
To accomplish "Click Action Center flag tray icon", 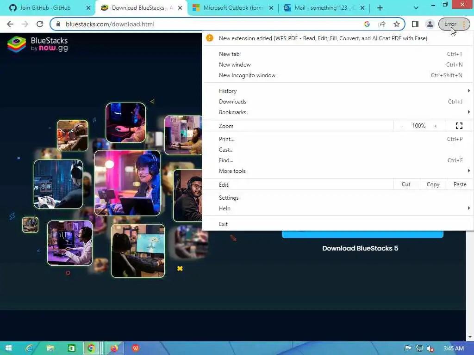I will point(408,349).
